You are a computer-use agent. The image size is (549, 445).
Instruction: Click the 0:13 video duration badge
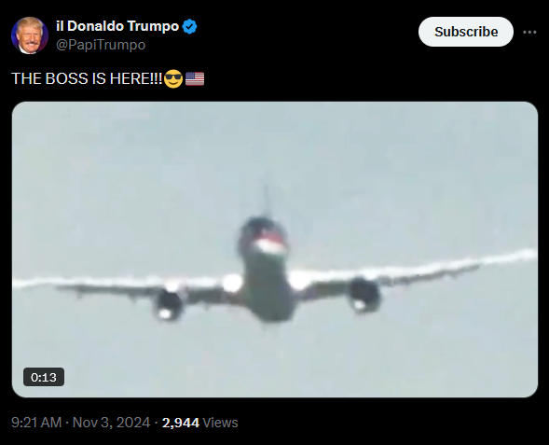point(44,377)
